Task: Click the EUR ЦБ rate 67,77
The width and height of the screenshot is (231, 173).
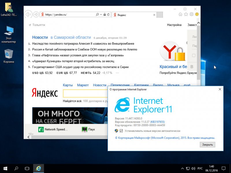Action: pos(67,73)
